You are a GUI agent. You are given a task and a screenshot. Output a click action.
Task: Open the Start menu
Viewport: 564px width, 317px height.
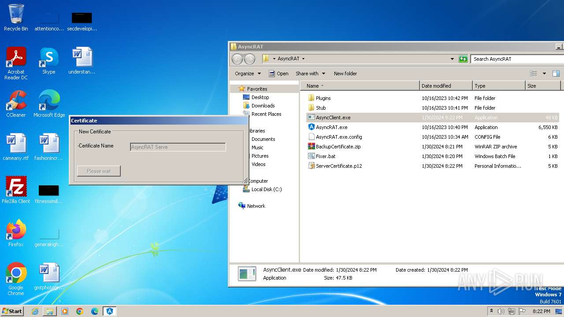tap(12, 311)
